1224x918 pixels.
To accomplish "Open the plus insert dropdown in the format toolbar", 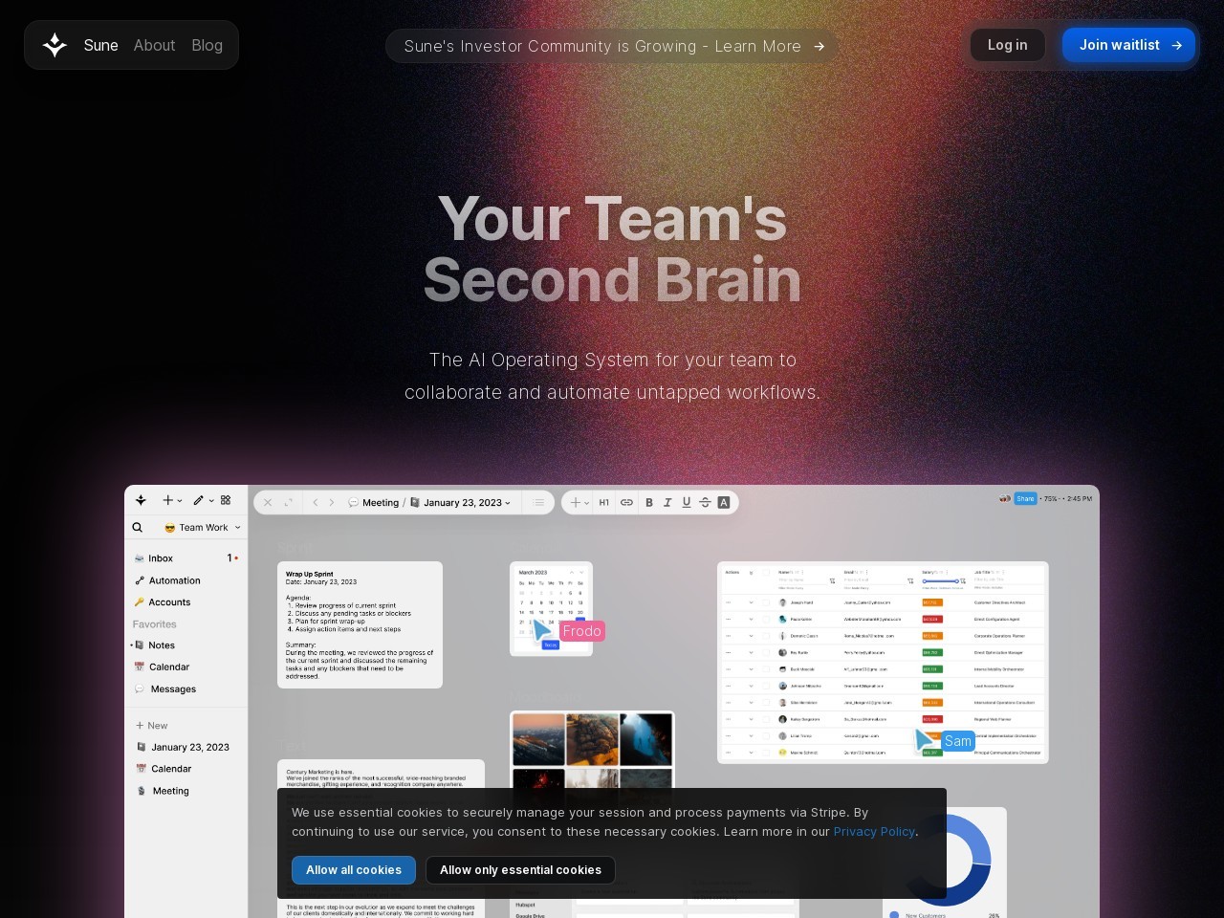I will [x=579, y=502].
